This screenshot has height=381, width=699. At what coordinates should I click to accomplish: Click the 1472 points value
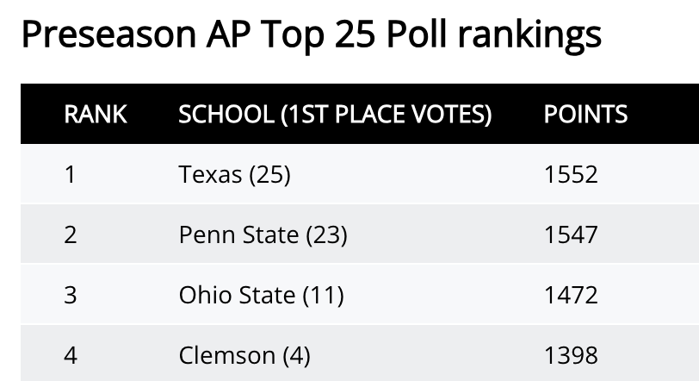tap(571, 295)
